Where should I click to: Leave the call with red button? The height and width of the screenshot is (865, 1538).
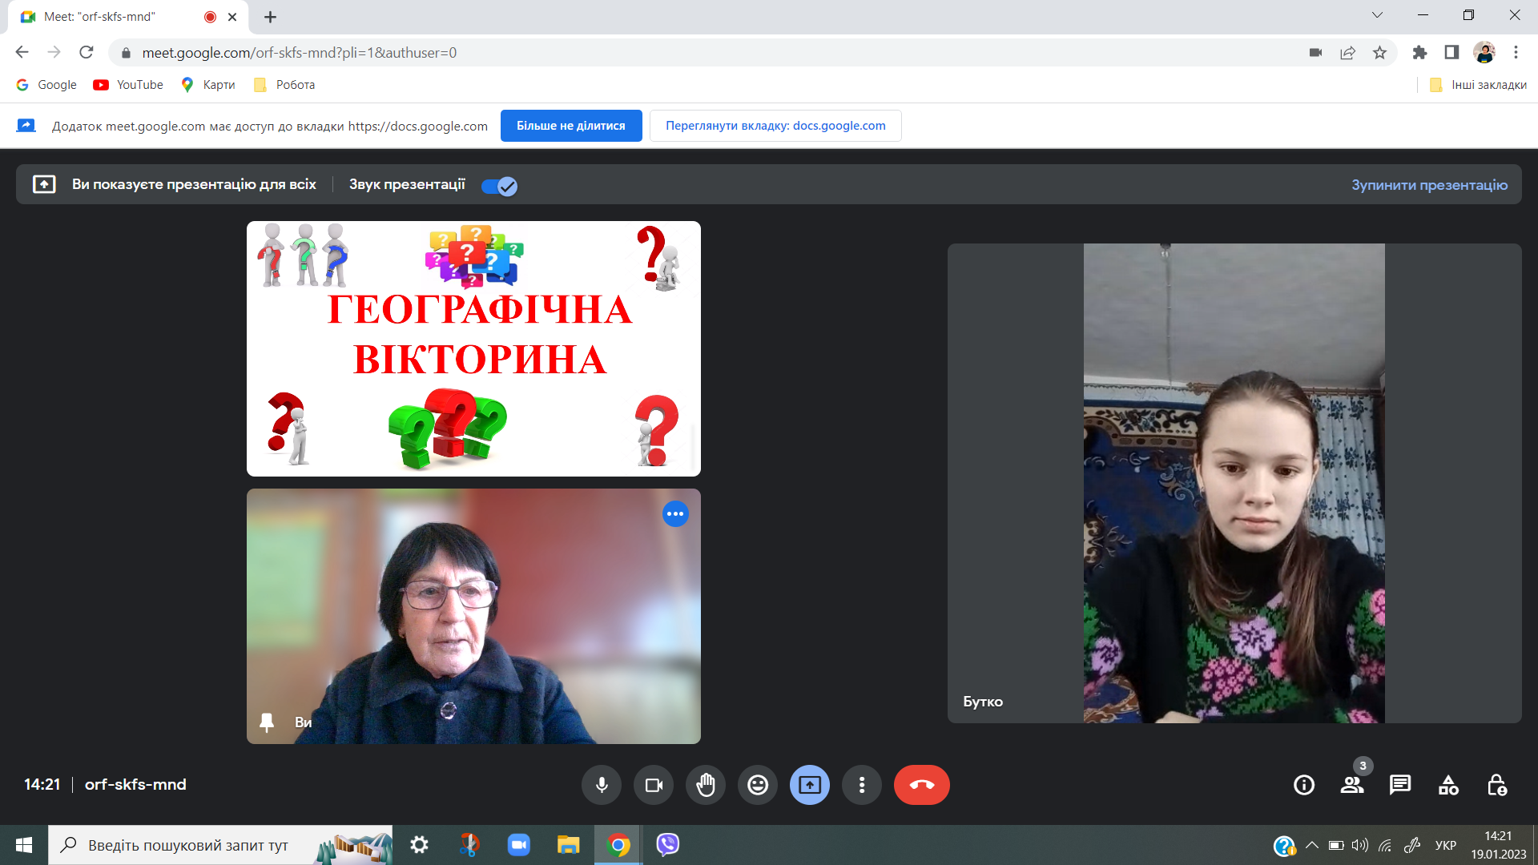point(921,785)
